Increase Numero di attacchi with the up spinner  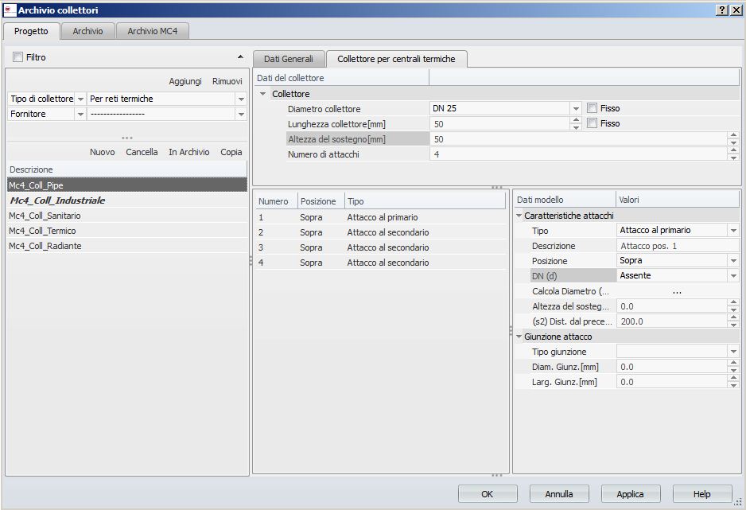tap(732, 150)
